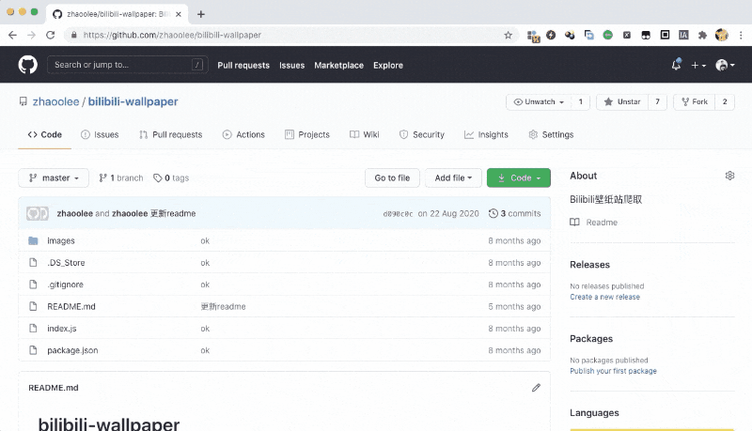Screen dimensions: 752x431
Task: Open the plus create-new dropdown
Action: (698, 65)
